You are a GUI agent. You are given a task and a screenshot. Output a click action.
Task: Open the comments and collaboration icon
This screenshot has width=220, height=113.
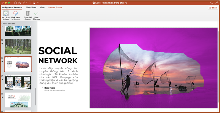216,2
